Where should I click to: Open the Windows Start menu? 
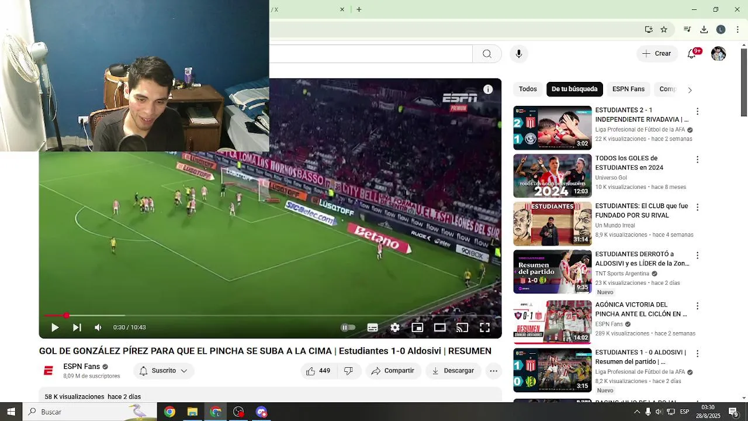tap(11, 412)
